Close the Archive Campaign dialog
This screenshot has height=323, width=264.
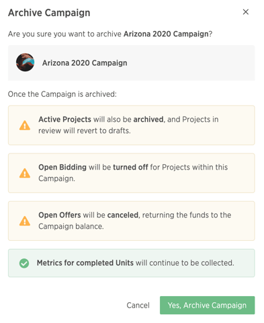[246, 12]
